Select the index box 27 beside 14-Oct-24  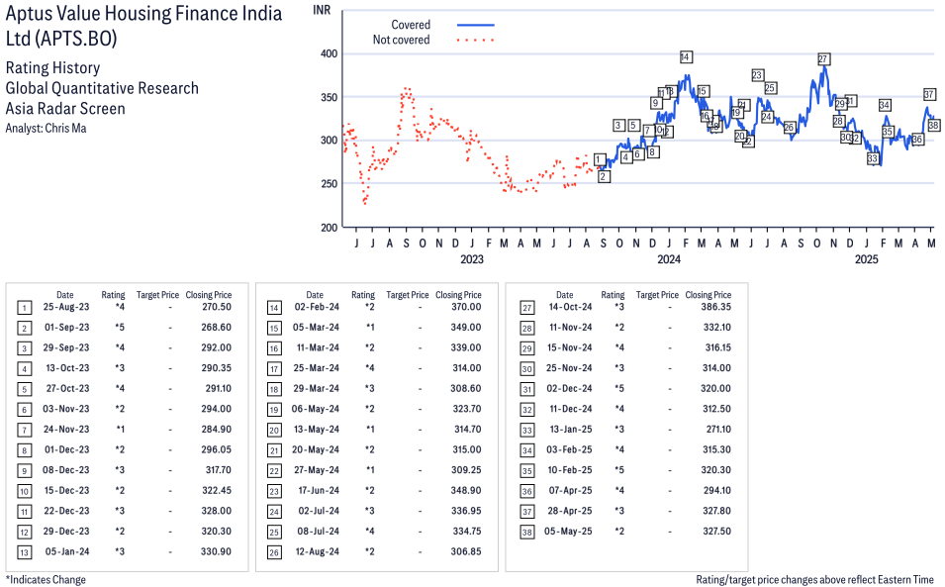pos(527,309)
